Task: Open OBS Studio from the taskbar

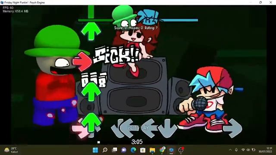Action: coord(181,150)
